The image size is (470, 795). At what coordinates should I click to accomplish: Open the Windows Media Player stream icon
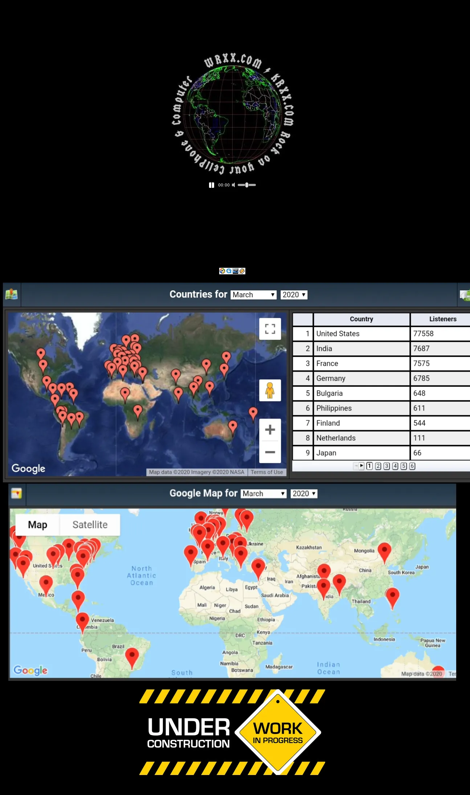tap(222, 271)
